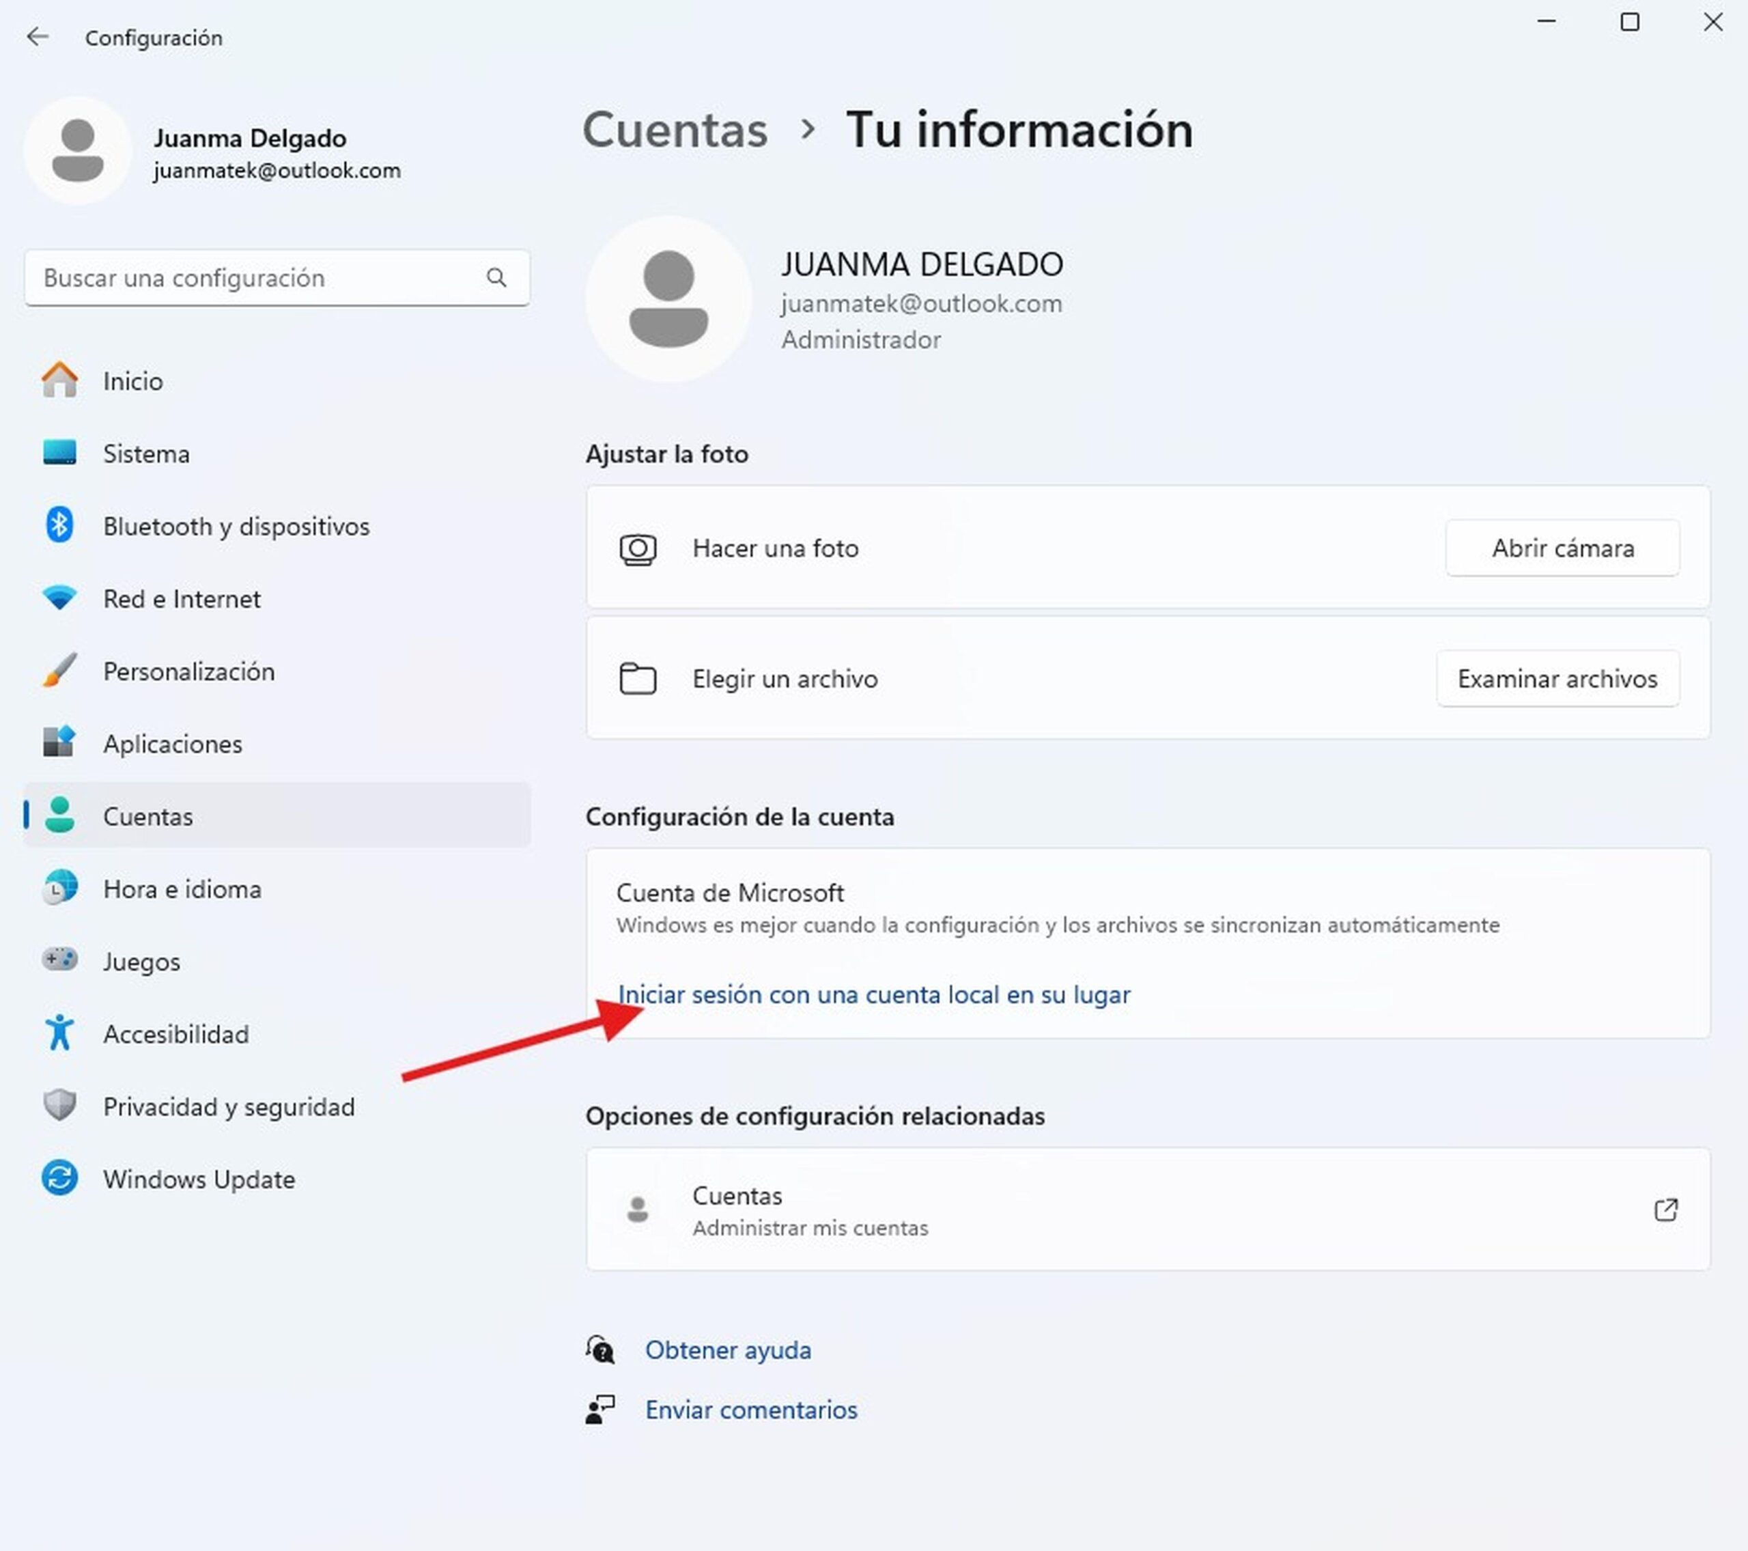The width and height of the screenshot is (1748, 1551).
Task: Click the Windows Update sync icon
Action: 60,1178
